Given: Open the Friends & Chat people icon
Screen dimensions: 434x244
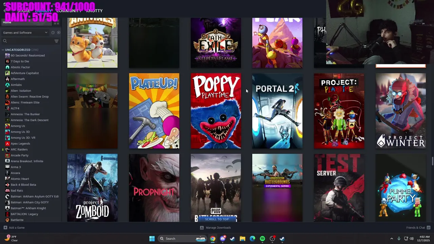Looking at the screenshot, I should (429, 228).
